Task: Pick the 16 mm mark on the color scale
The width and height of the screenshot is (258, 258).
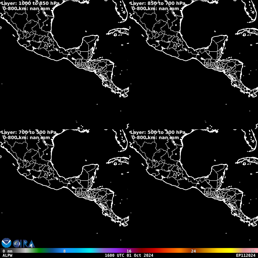Action: point(129,251)
